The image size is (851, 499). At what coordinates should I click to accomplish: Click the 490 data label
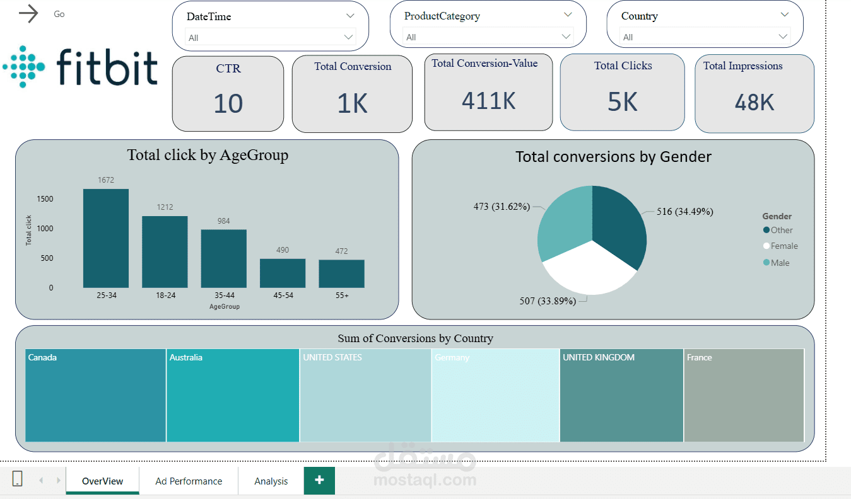(283, 250)
